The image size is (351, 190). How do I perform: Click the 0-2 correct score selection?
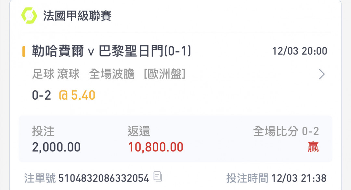(x=41, y=95)
